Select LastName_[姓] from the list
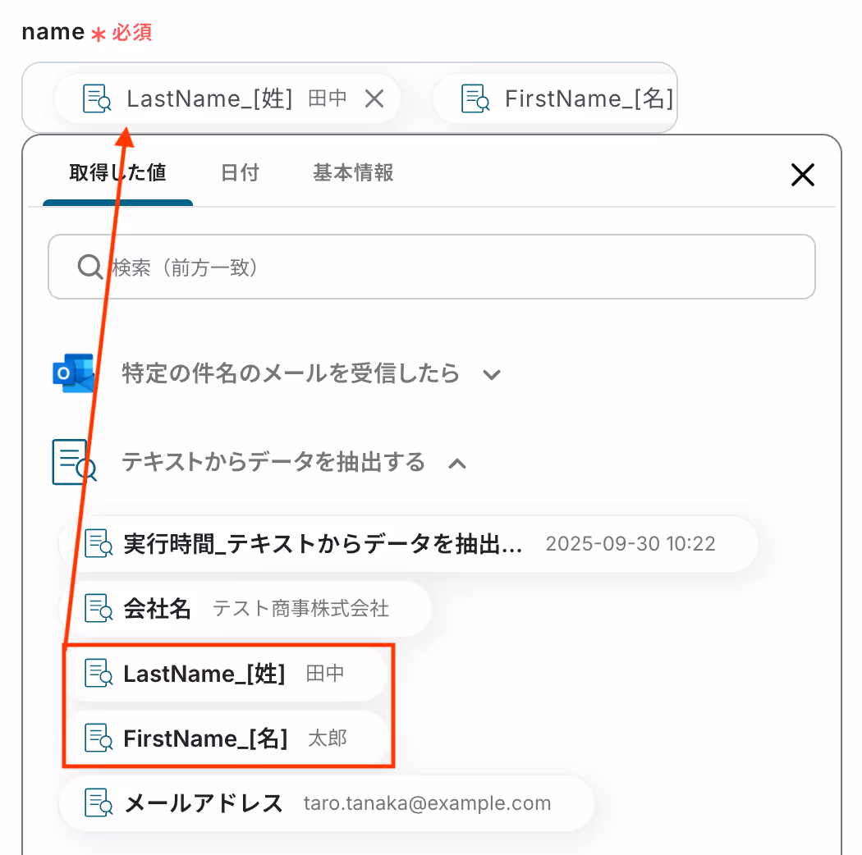The image size is (862, 855). pyautogui.click(x=223, y=674)
